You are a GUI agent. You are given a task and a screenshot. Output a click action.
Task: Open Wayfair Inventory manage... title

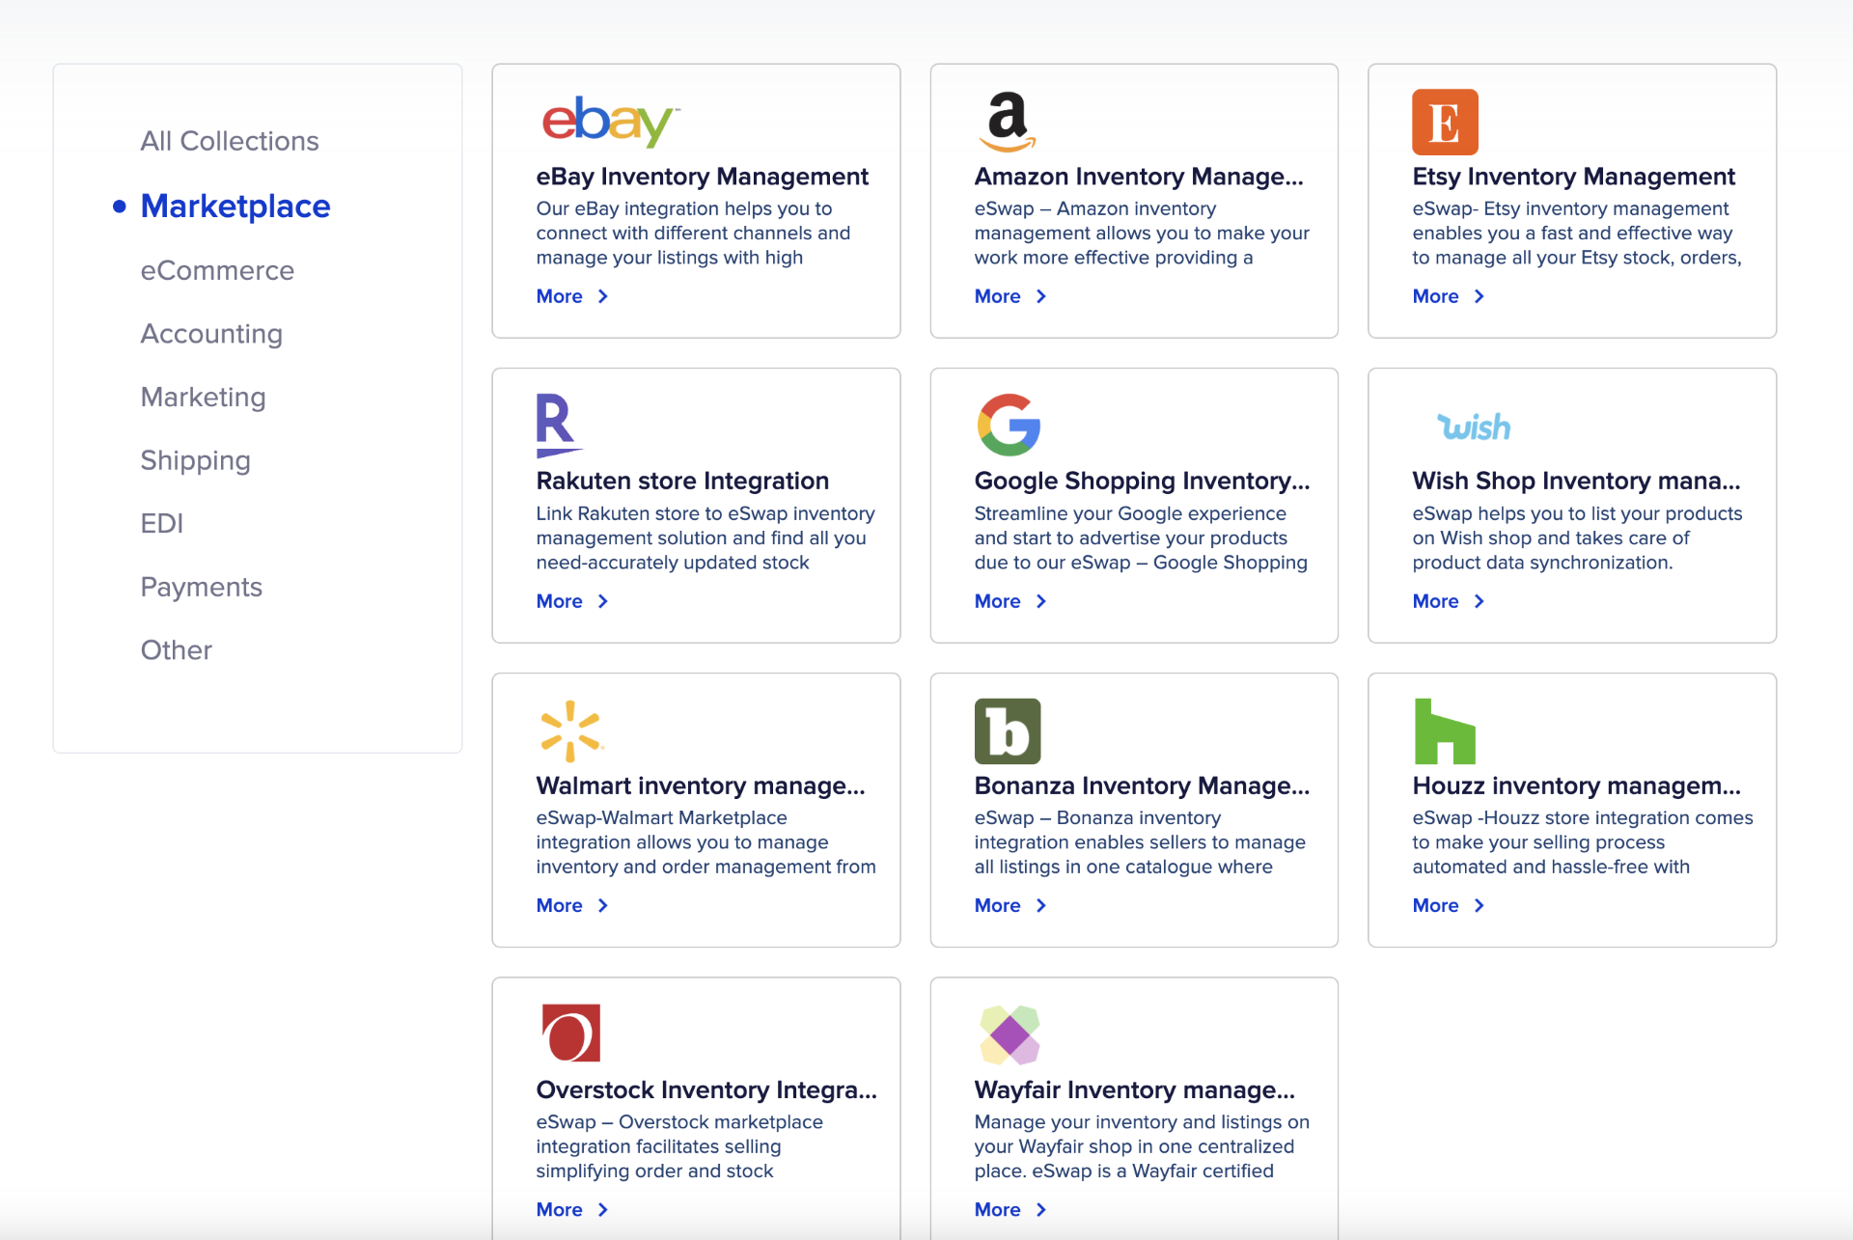coord(1134,1089)
